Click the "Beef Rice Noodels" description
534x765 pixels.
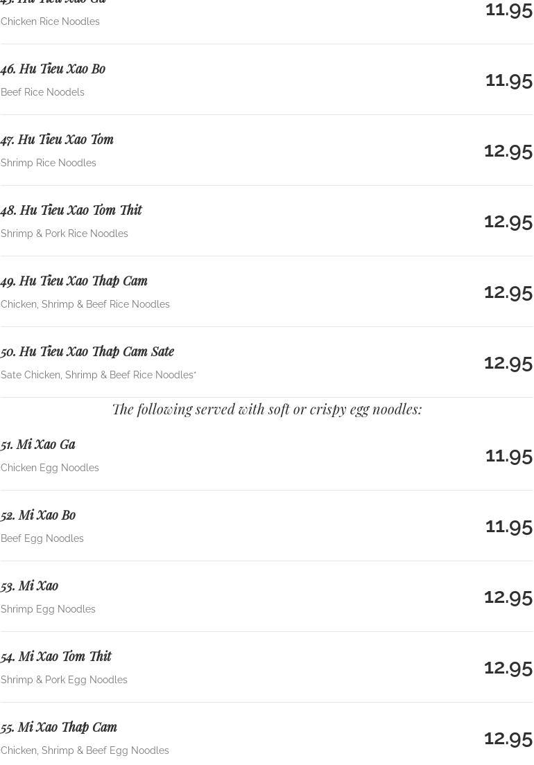click(42, 92)
